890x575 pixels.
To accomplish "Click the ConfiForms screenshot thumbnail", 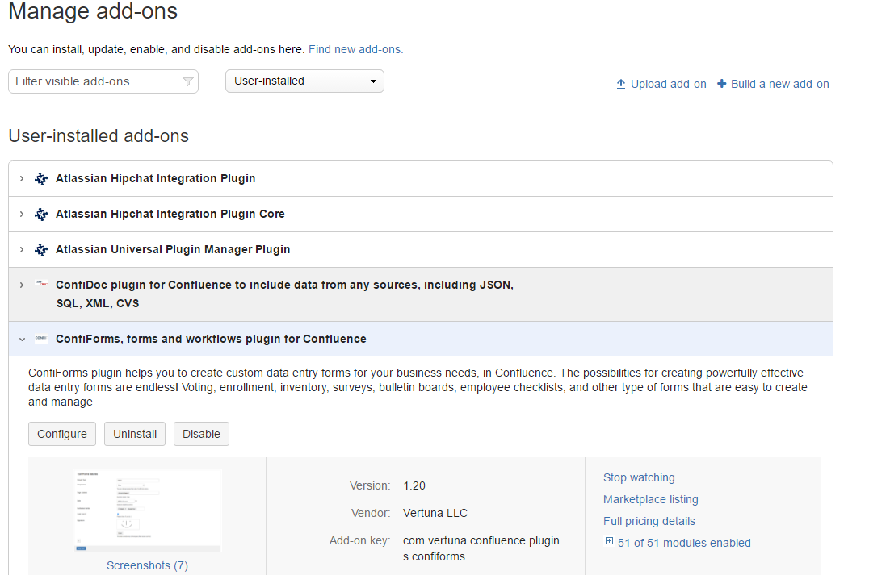I will [147, 510].
